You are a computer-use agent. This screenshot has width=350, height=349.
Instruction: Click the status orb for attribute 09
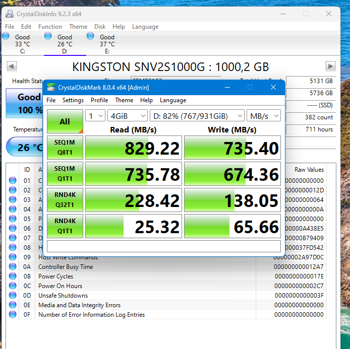(13, 257)
